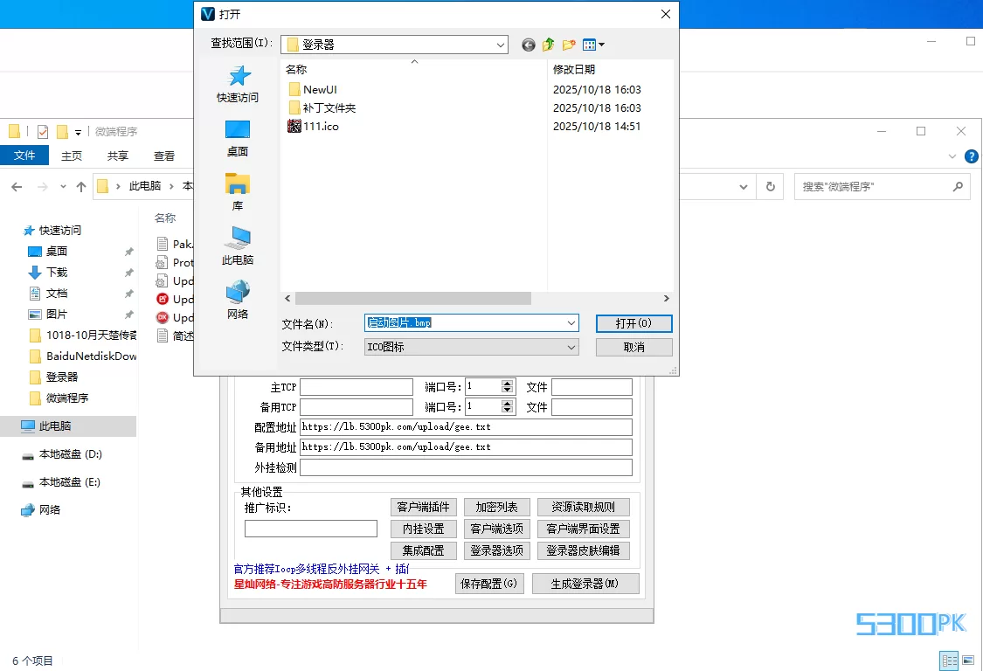Expand the file name combo box arrow

point(571,323)
